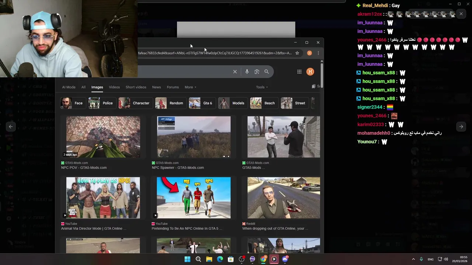Filter images by the Character chip

tap(135, 103)
